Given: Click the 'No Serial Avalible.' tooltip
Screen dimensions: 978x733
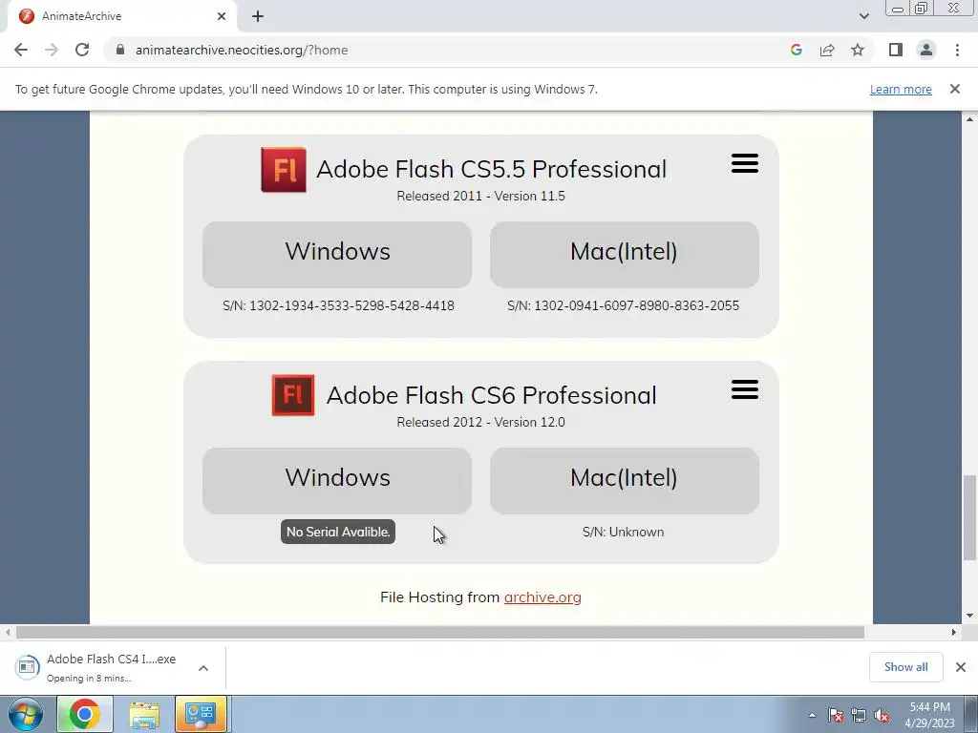Looking at the screenshot, I should tap(338, 532).
